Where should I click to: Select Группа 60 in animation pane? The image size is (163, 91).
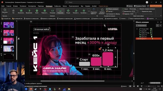pyautogui.click(x=144, y=31)
